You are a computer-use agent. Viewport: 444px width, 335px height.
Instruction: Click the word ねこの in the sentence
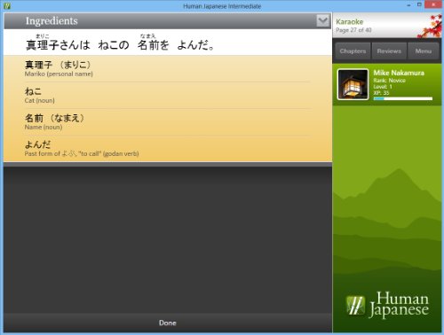(114, 45)
